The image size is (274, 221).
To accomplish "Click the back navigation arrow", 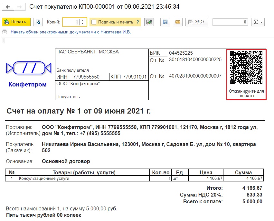I will pyautogui.click(x=8, y=7).
